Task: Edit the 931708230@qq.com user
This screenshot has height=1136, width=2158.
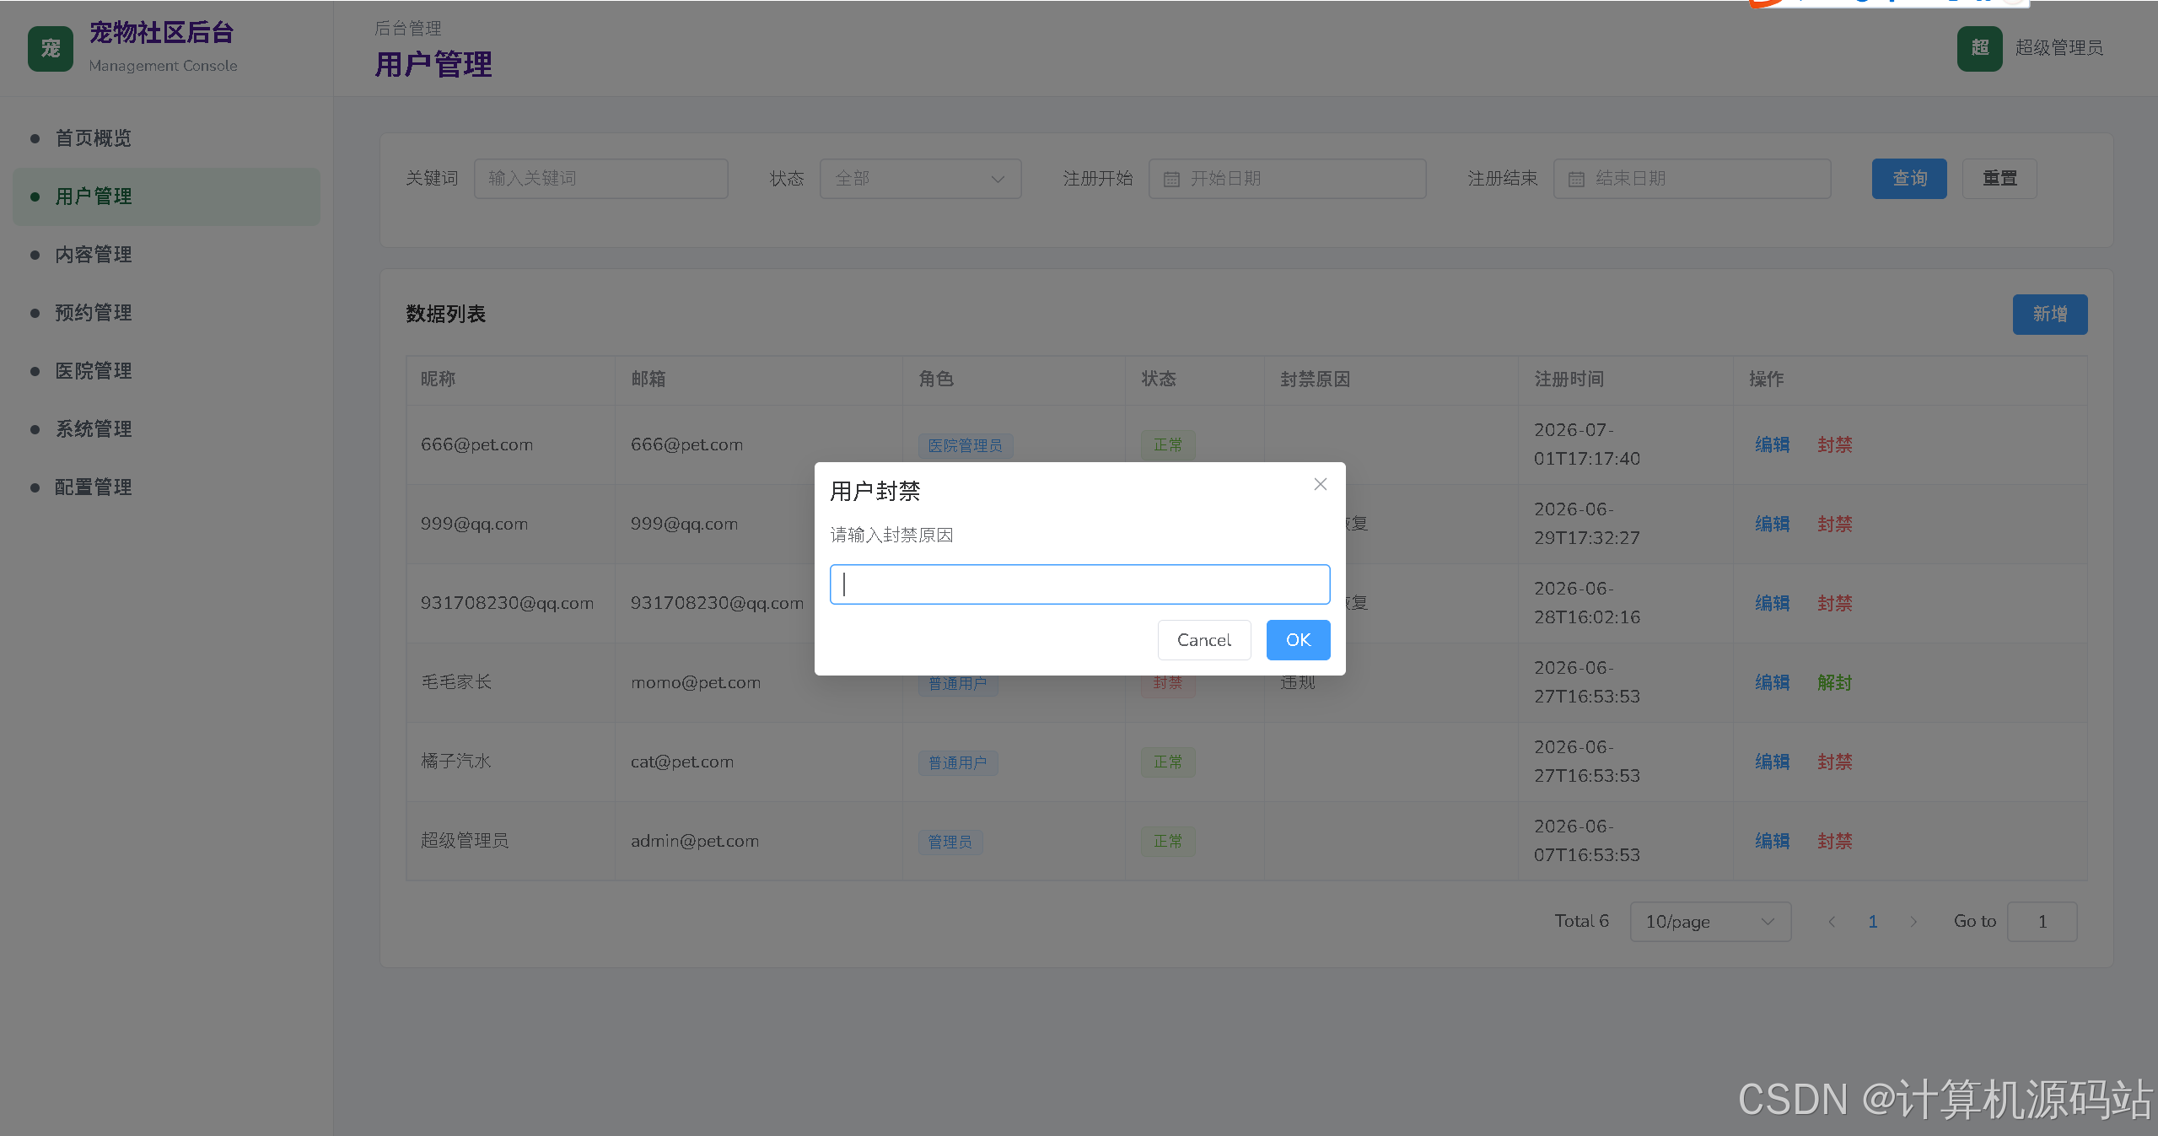Action: coord(1772,603)
